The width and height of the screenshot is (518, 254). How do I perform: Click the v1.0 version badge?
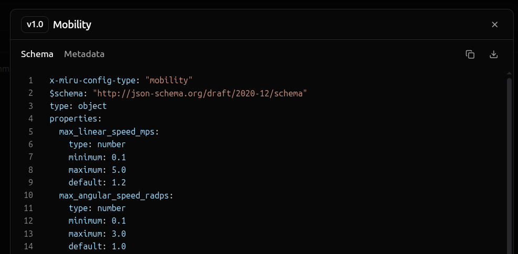coord(35,25)
